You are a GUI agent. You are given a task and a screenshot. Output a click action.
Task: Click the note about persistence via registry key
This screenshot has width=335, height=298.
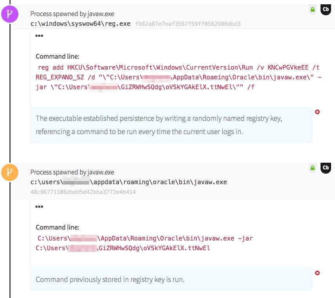[157, 125]
